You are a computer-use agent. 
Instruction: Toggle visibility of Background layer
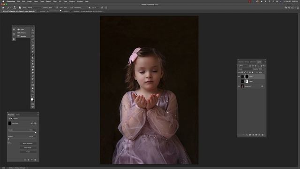239,86
